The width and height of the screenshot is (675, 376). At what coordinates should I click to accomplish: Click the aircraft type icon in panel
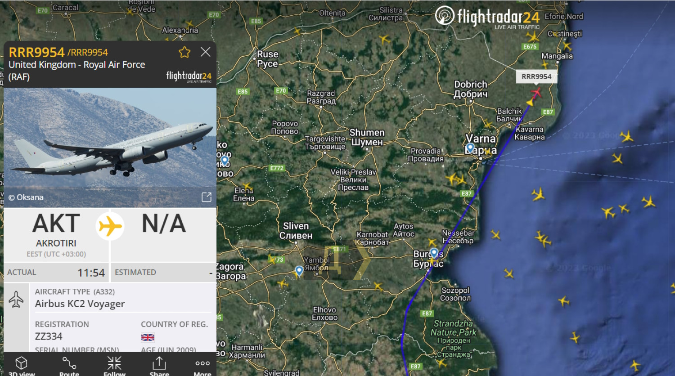click(x=16, y=299)
